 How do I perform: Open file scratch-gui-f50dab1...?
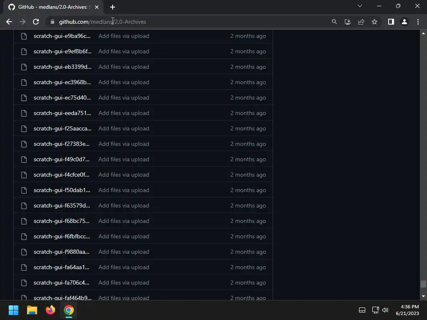(62, 190)
